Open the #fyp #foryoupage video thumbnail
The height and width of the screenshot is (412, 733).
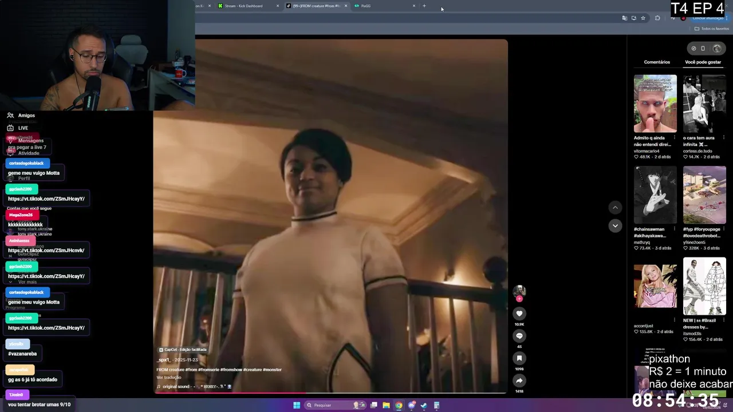click(704, 195)
